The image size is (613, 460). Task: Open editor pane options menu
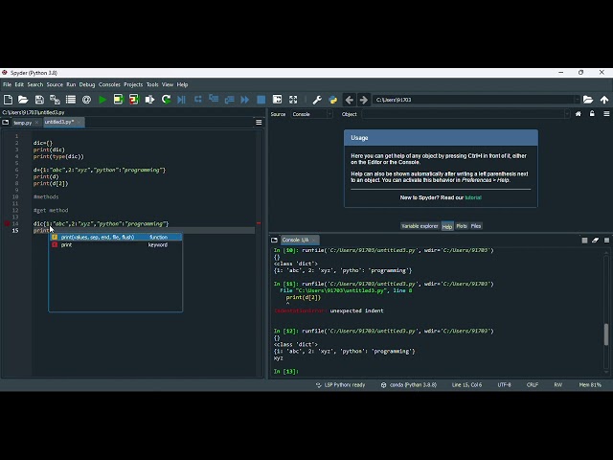(259, 123)
